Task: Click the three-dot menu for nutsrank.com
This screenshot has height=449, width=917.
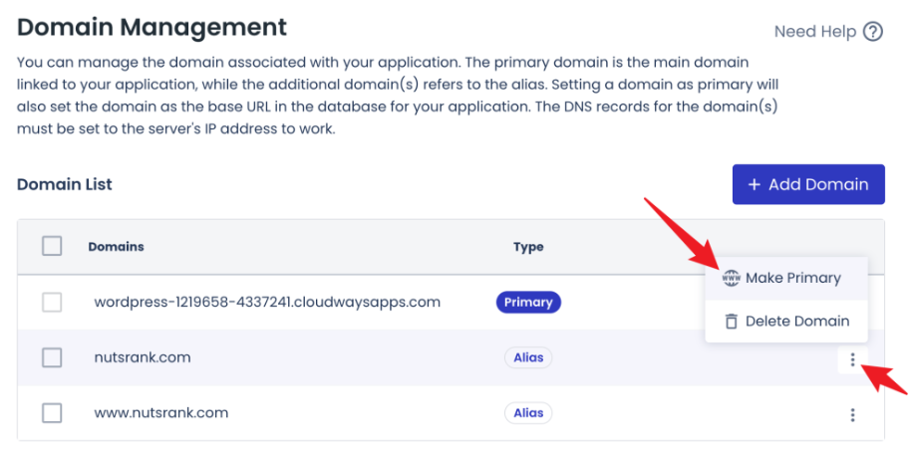Action: click(852, 359)
